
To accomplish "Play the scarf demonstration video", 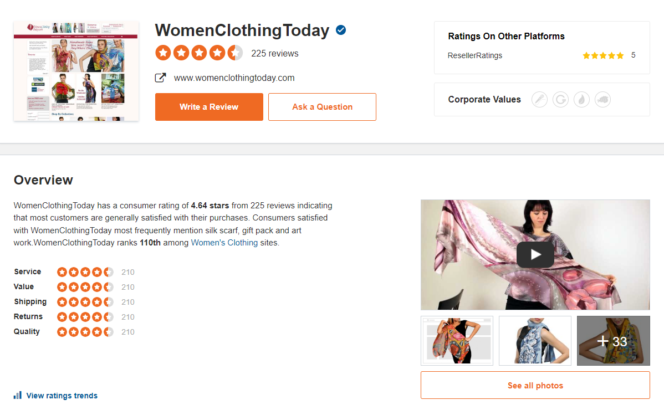I will pos(535,255).
